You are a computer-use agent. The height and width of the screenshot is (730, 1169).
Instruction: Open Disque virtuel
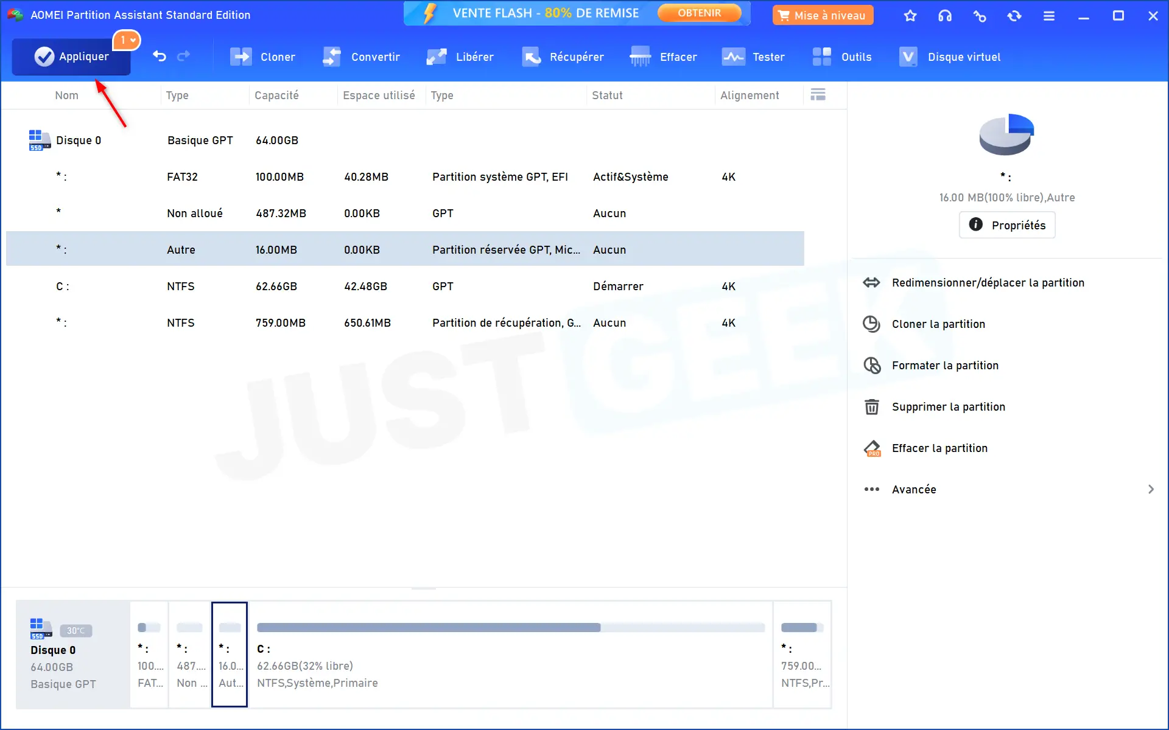pyautogui.click(x=950, y=57)
